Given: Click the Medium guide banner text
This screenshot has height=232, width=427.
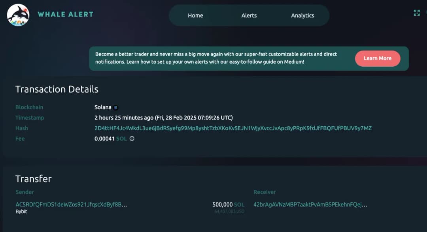Looking at the screenshot, I should [x=216, y=58].
